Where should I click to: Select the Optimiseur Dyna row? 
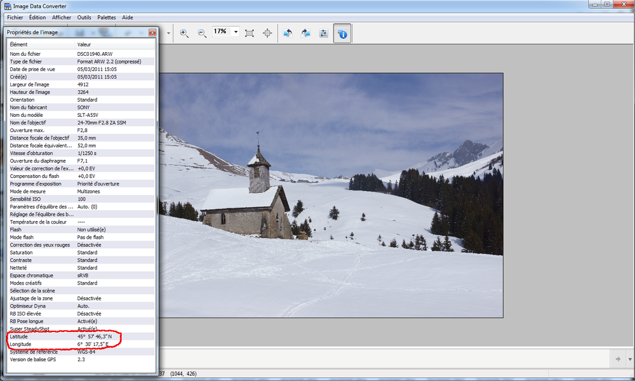(x=81, y=306)
